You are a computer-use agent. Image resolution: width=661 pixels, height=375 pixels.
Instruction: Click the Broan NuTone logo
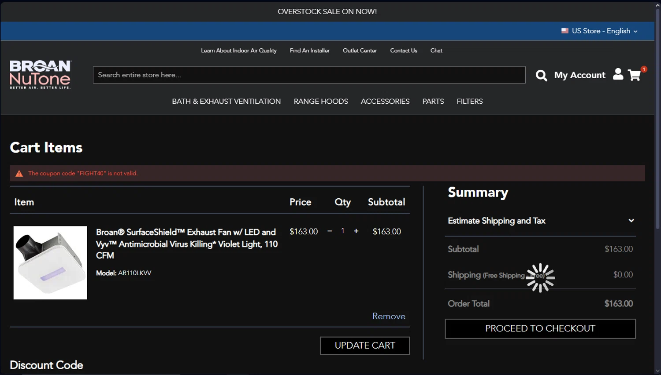tap(40, 74)
